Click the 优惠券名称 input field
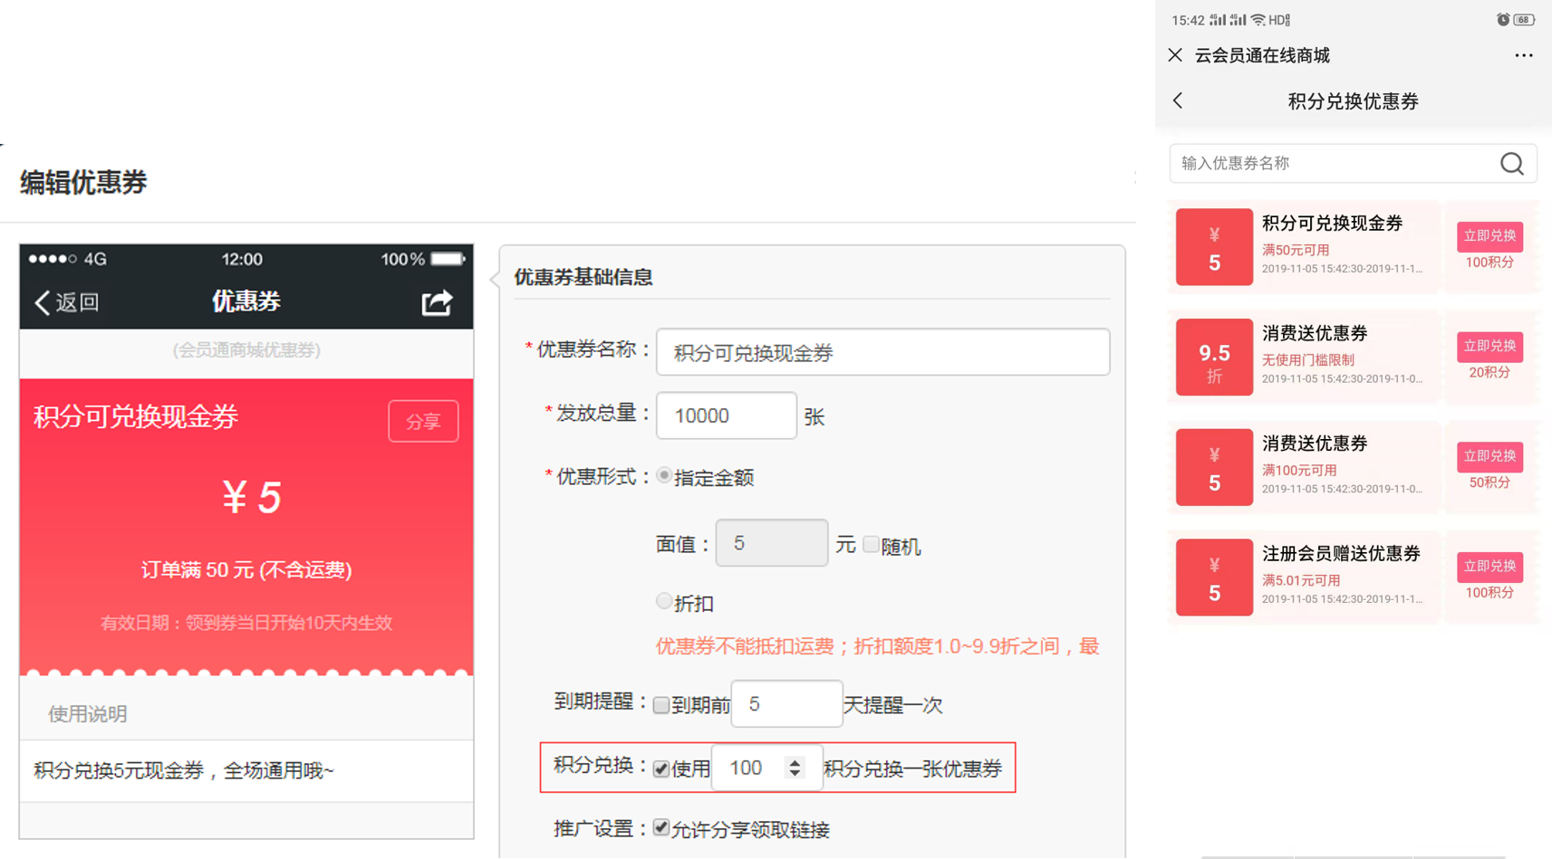 (882, 352)
